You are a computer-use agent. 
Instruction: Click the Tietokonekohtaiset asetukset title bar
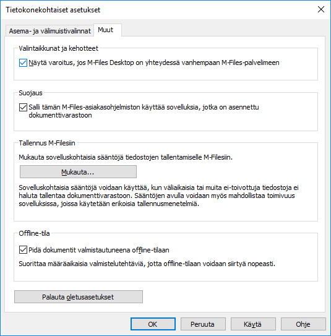pos(150,10)
